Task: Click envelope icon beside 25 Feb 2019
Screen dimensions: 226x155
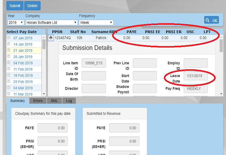Action: (9, 82)
